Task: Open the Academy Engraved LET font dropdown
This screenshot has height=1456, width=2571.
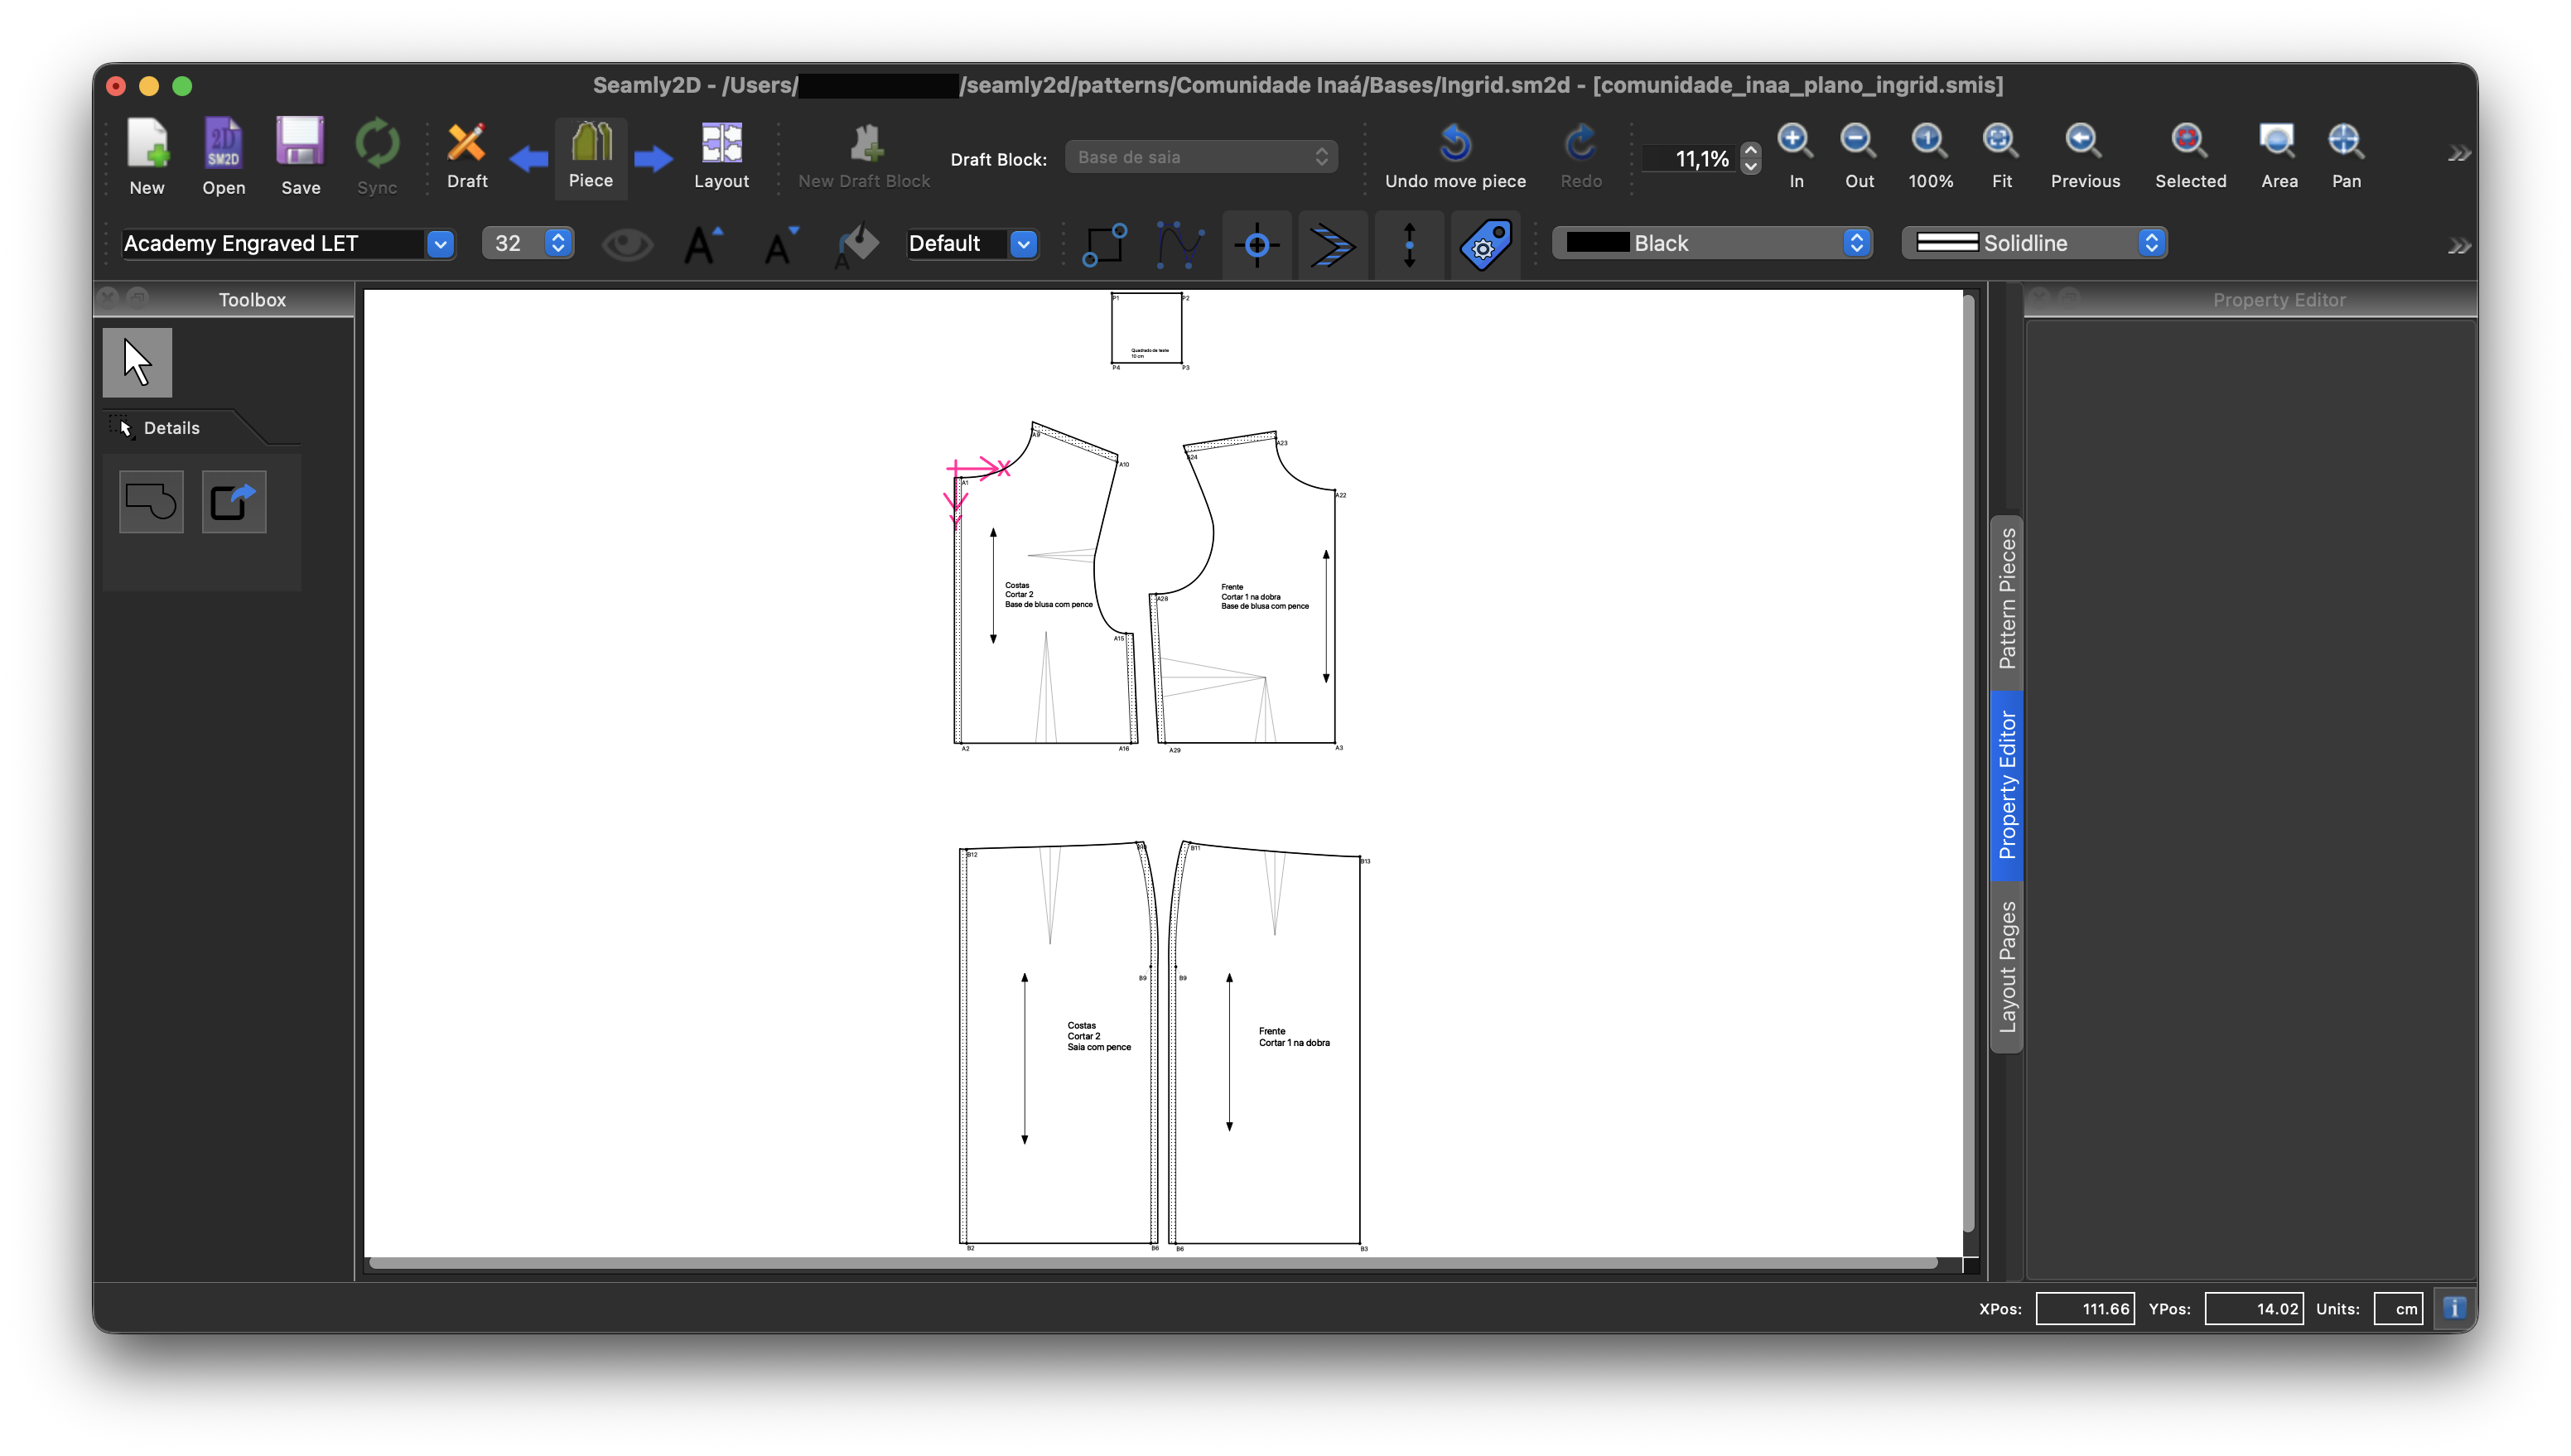Action: tap(440, 244)
